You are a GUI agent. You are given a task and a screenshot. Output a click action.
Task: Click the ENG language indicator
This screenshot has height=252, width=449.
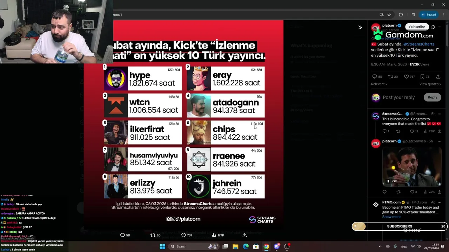[x=404, y=246]
